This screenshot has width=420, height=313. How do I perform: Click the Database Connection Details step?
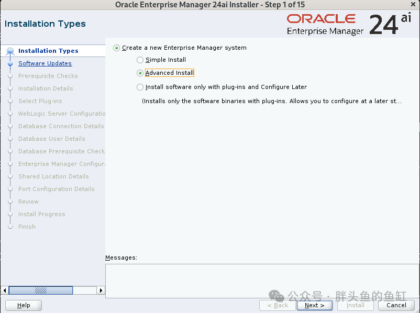pyautogui.click(x=61, y=126)
